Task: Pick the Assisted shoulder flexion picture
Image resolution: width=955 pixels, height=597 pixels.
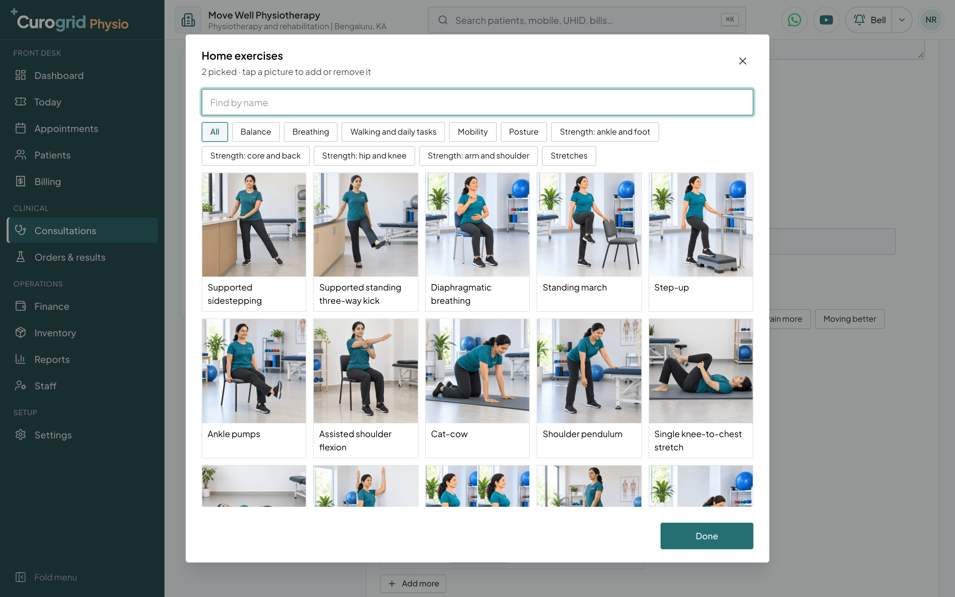Action: (x=365, y=371)
